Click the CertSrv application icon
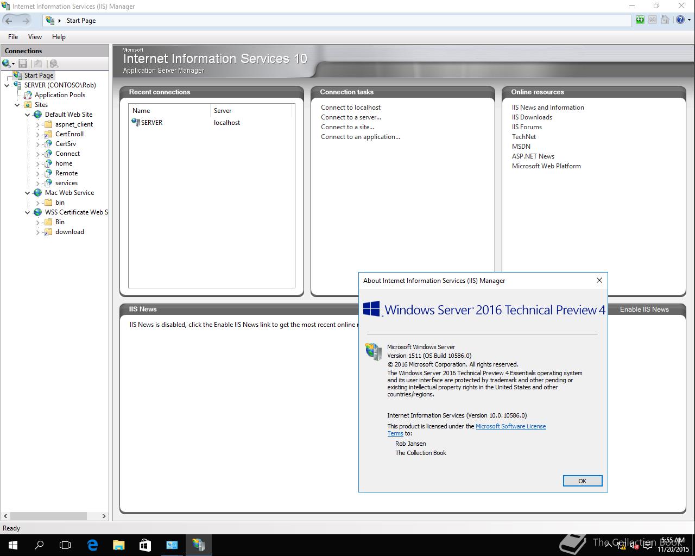The width and height of the screenshot is (695, 556). pyautogui.click(x=48, y=144)
